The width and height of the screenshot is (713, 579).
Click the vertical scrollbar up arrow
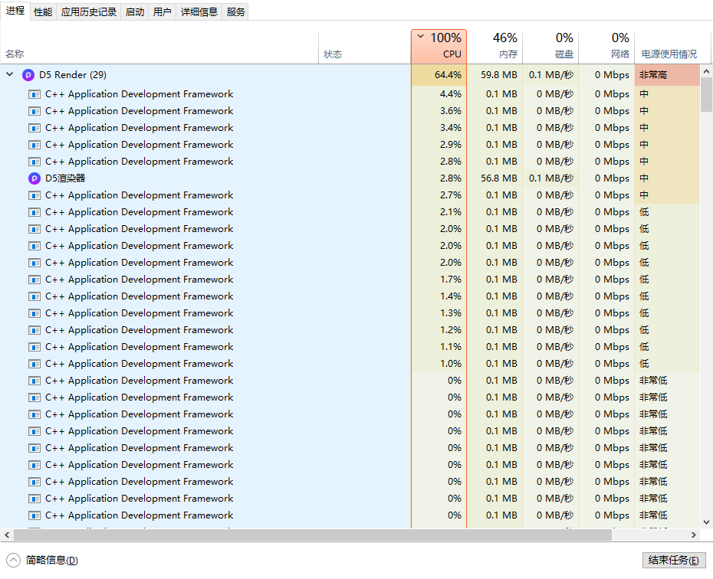click(x=706, y=71)
